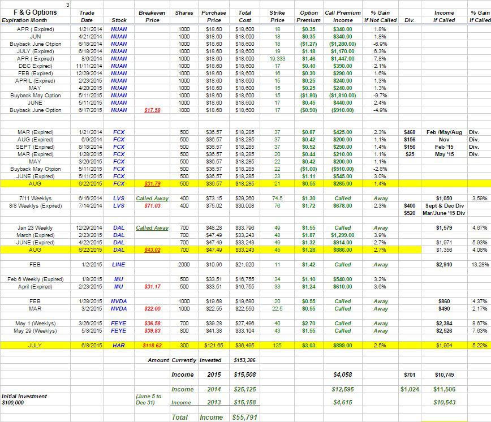The image size is (491, 422).
Task: Select the 'Call Premium' header cell
Action: [x=343, y=13]
